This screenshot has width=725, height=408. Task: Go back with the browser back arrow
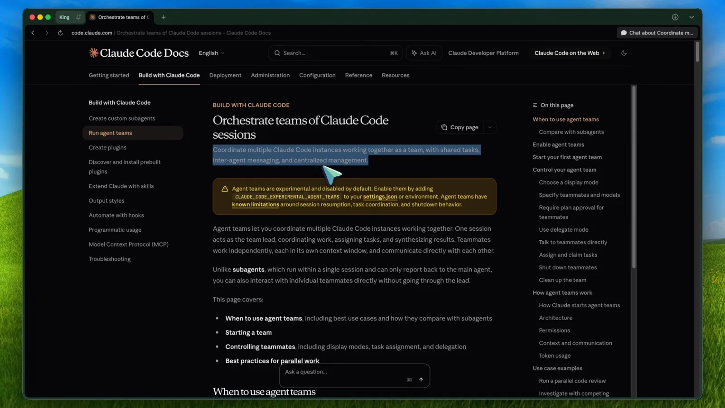[33, 33]
